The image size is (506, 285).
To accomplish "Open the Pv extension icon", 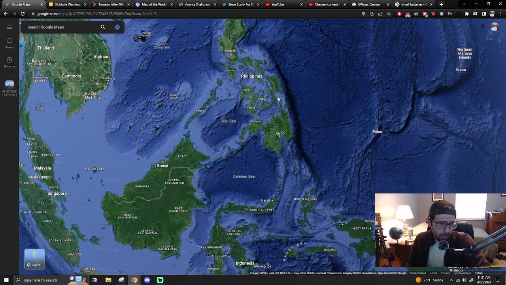I will [450, 14].
